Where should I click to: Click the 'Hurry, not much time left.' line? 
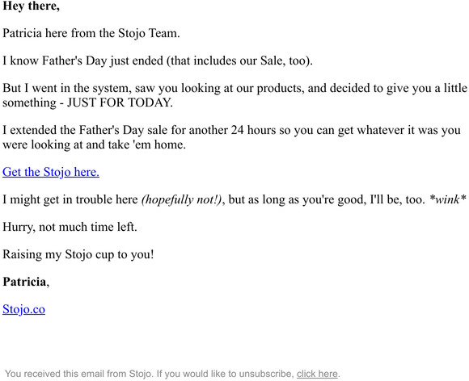tap(70, 227)
